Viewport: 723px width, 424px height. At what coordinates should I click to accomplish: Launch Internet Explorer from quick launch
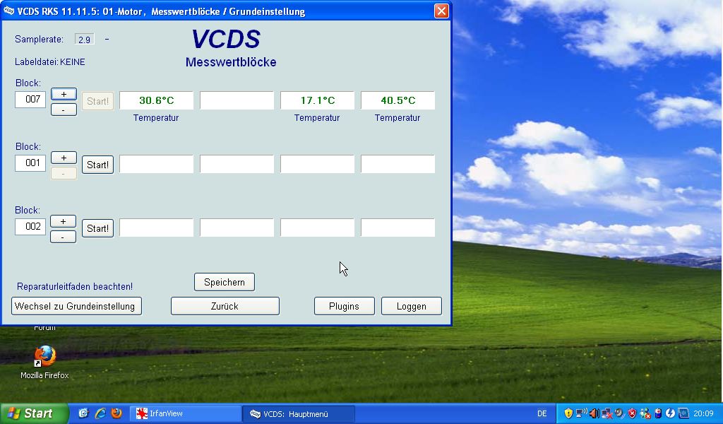click(x=100, y=413)
